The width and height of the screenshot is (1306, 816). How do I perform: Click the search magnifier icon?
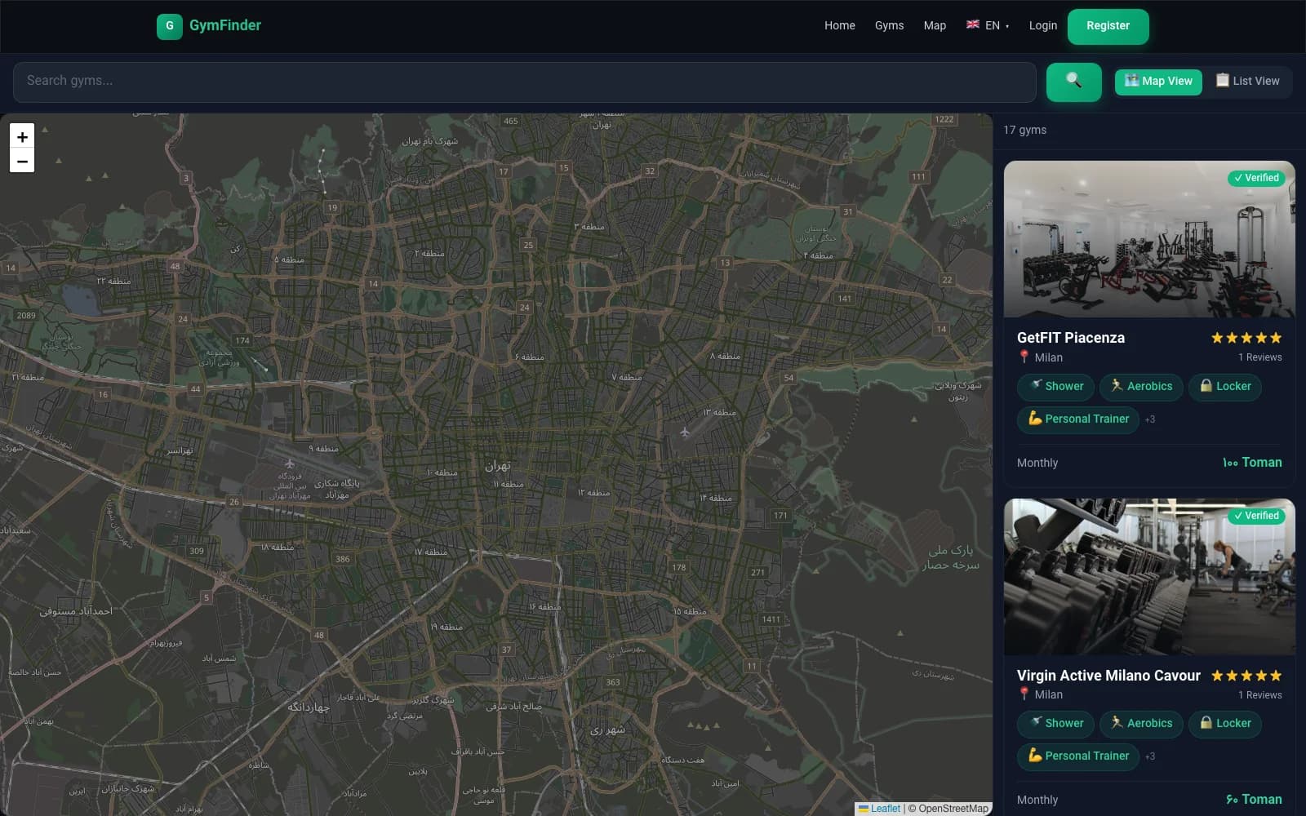[x=1073, y=81]
